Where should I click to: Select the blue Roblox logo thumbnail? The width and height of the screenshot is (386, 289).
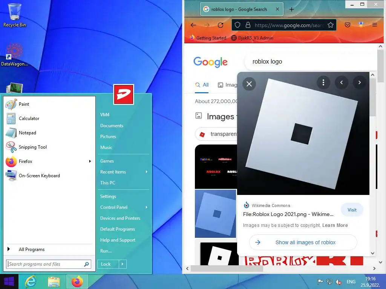(215, 214)
